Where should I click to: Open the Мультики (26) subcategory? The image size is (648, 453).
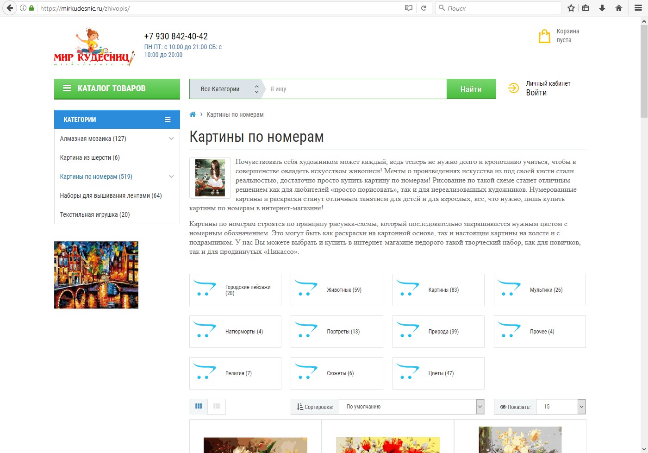click(540, 290)
